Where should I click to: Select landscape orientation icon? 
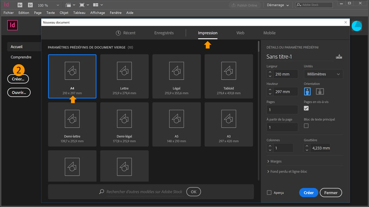click(x=319, y=92)
